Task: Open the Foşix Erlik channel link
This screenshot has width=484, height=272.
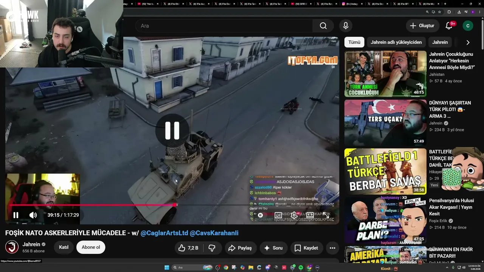Action: pyautogui.click(x=438, y=221)
